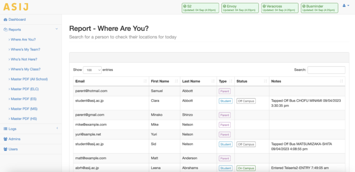Screen dimensions: 355x172
Task: Open the Dashboard page
Action: click(x=17, y=20)
